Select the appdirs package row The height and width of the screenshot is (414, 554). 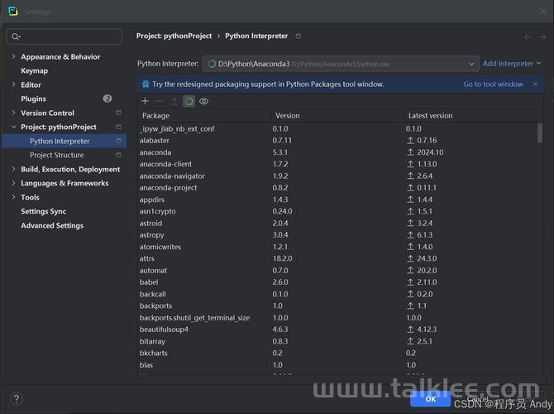337,200
